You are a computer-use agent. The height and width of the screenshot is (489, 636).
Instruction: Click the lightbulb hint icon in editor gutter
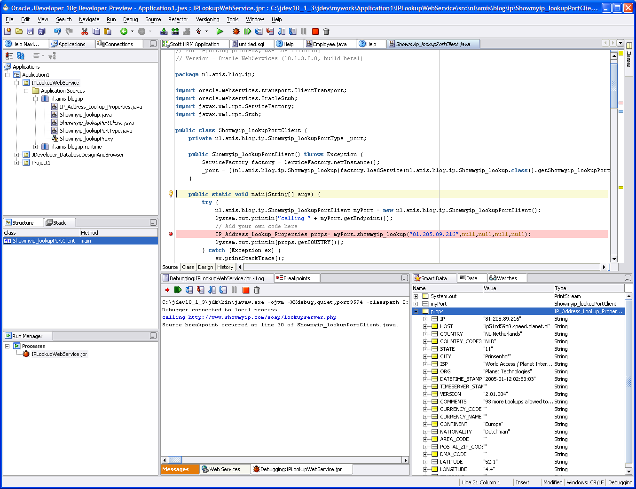coord(171,194)
